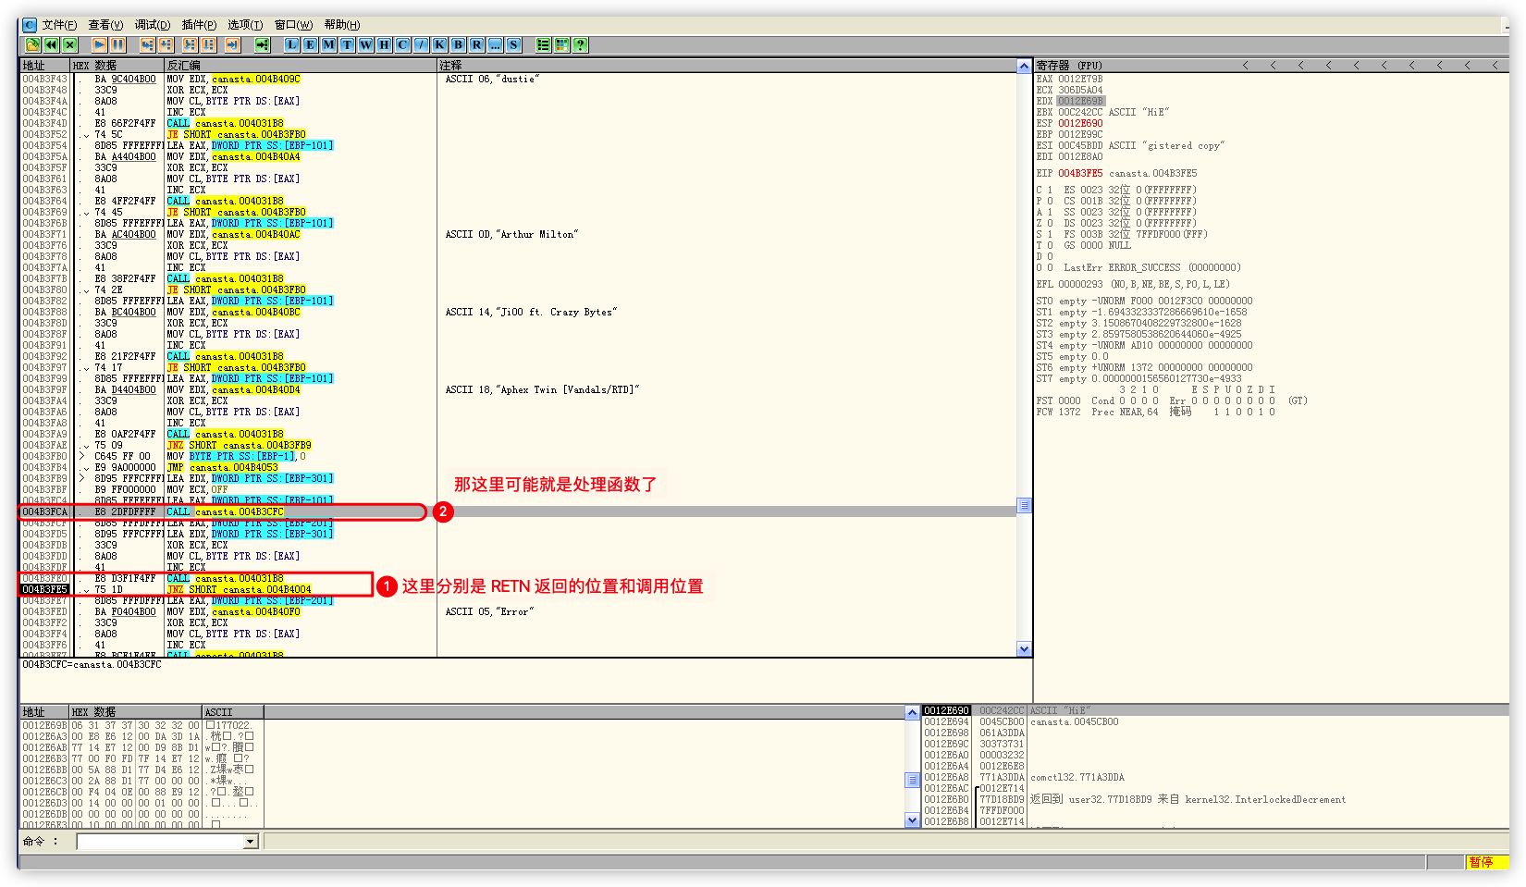This screenshot has height=887, width=1526.
Task: Click disassembly scrollbar down arrow
Action: [x=1024, y=649]
